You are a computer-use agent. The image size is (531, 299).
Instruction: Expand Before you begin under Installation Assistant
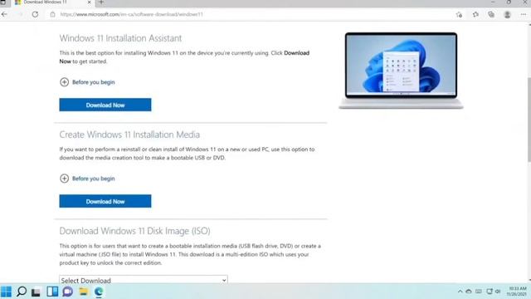click(x=87, y=82)
